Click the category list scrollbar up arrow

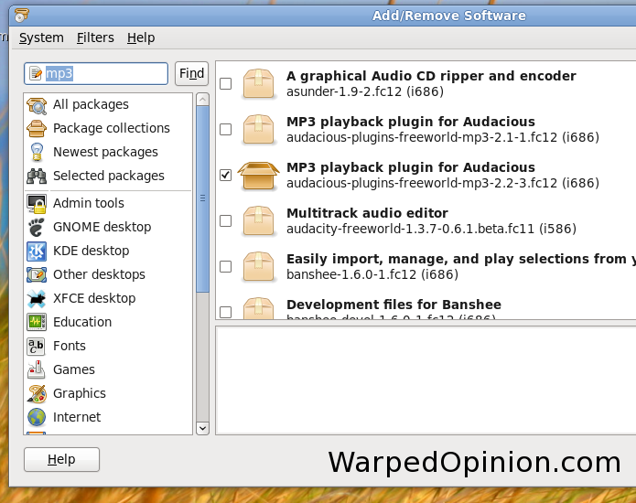tap(202, 100)
